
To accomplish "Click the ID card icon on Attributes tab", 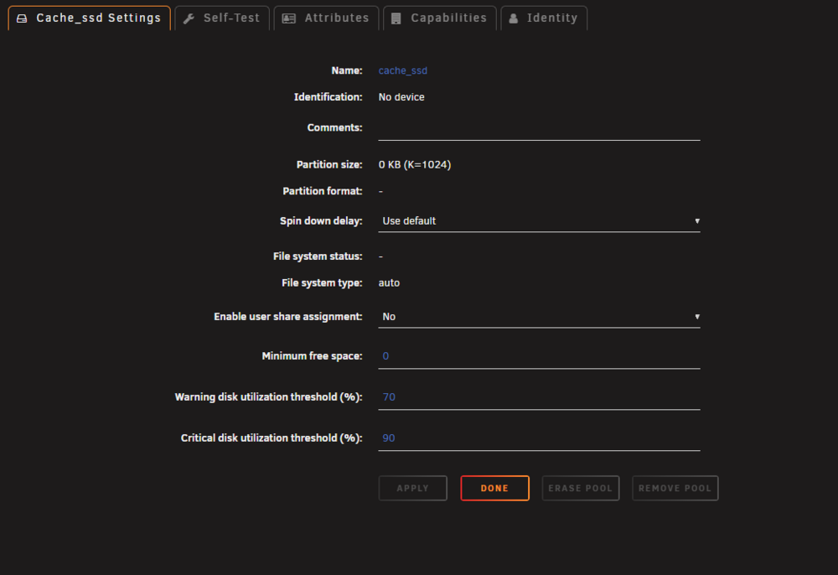I will (x=289, y=18).
